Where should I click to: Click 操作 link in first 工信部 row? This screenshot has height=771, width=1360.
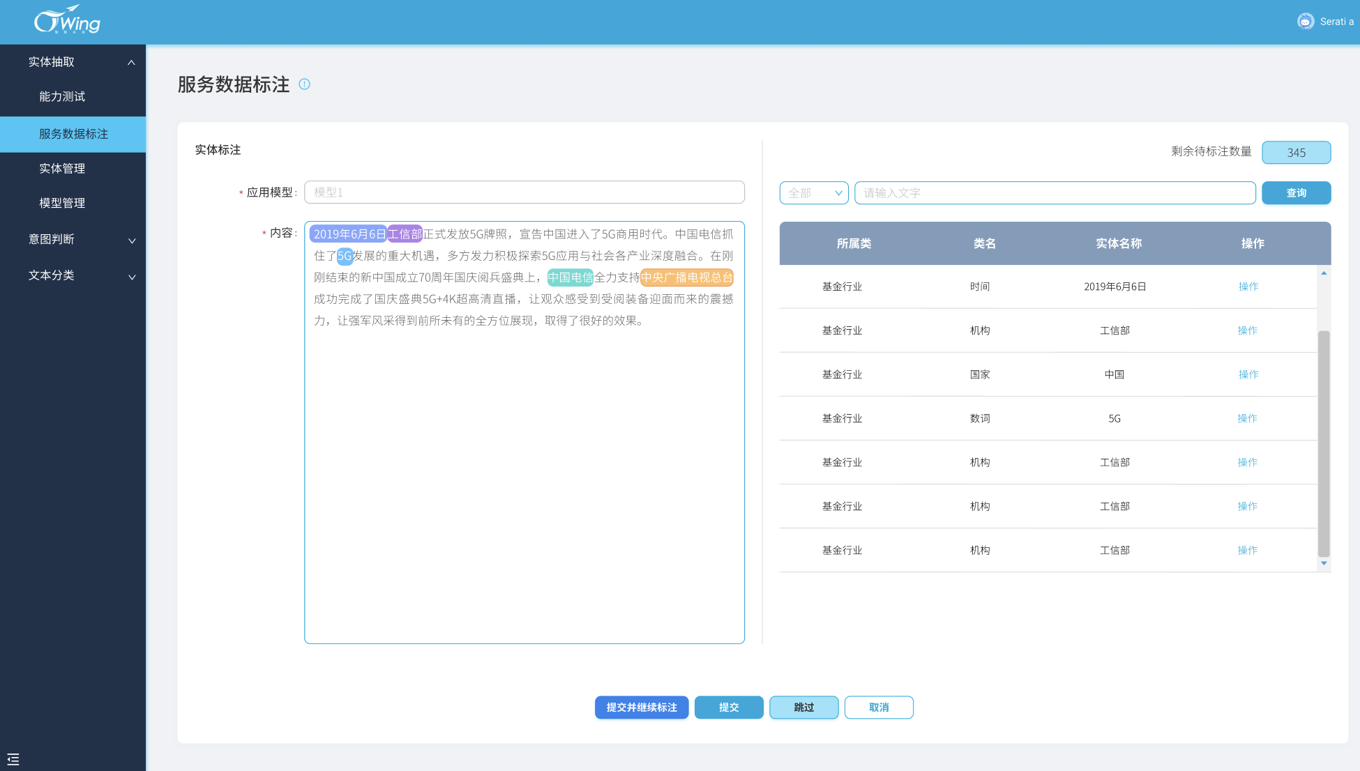pyautogui.click(x=1248, y=330)
